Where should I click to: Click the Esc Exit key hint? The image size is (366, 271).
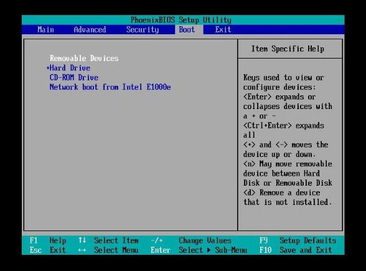47,250
